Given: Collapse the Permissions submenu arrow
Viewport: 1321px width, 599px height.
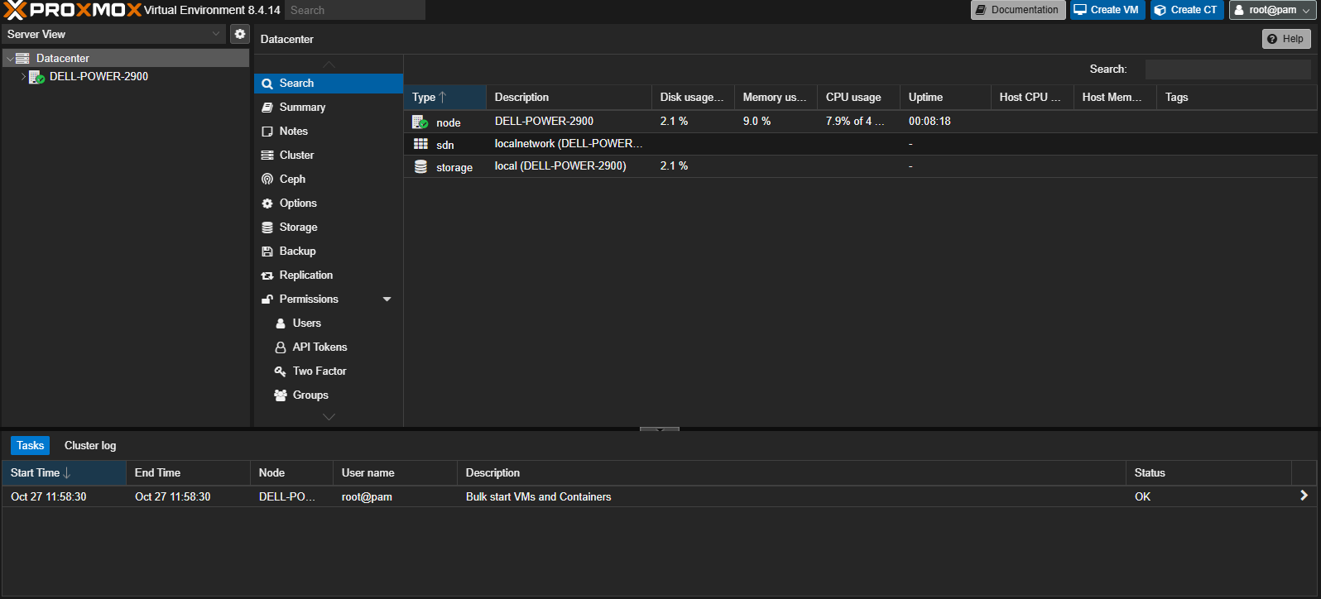Looking at the screenshot, I should pyautogui.click(x=387, y=299).
